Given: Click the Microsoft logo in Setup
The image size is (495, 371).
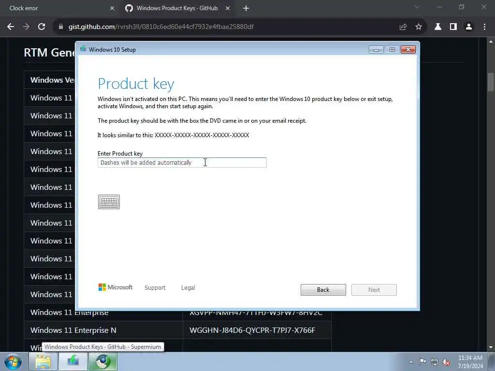Looking at the screenshot, I should [115, 287].
